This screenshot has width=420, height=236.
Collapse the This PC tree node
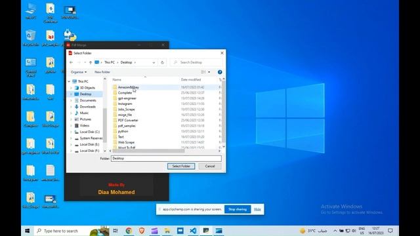(69, 81)
